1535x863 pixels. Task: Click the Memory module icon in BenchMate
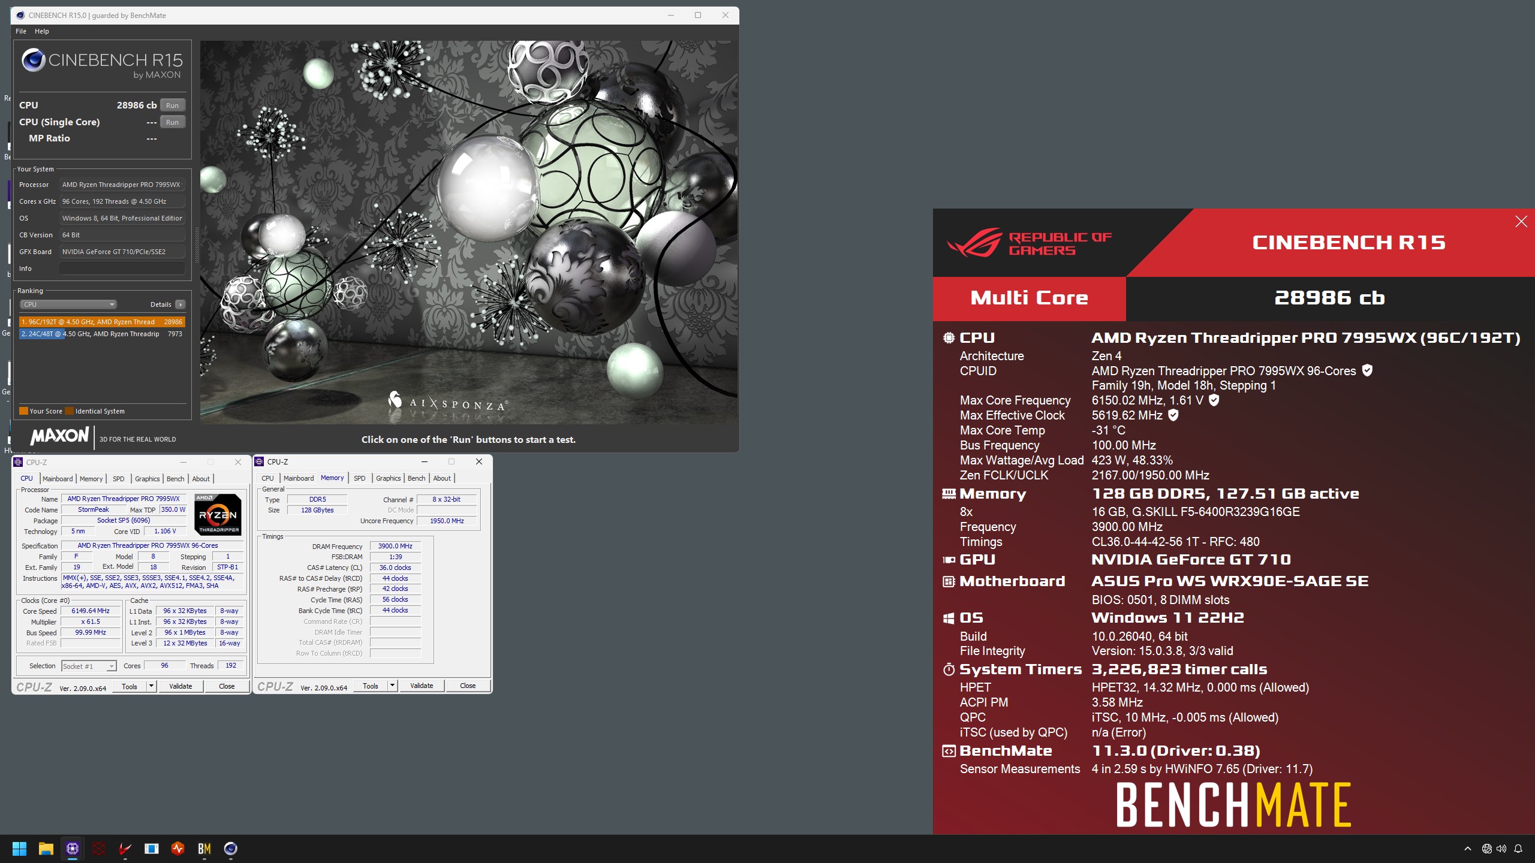point(949,494)
